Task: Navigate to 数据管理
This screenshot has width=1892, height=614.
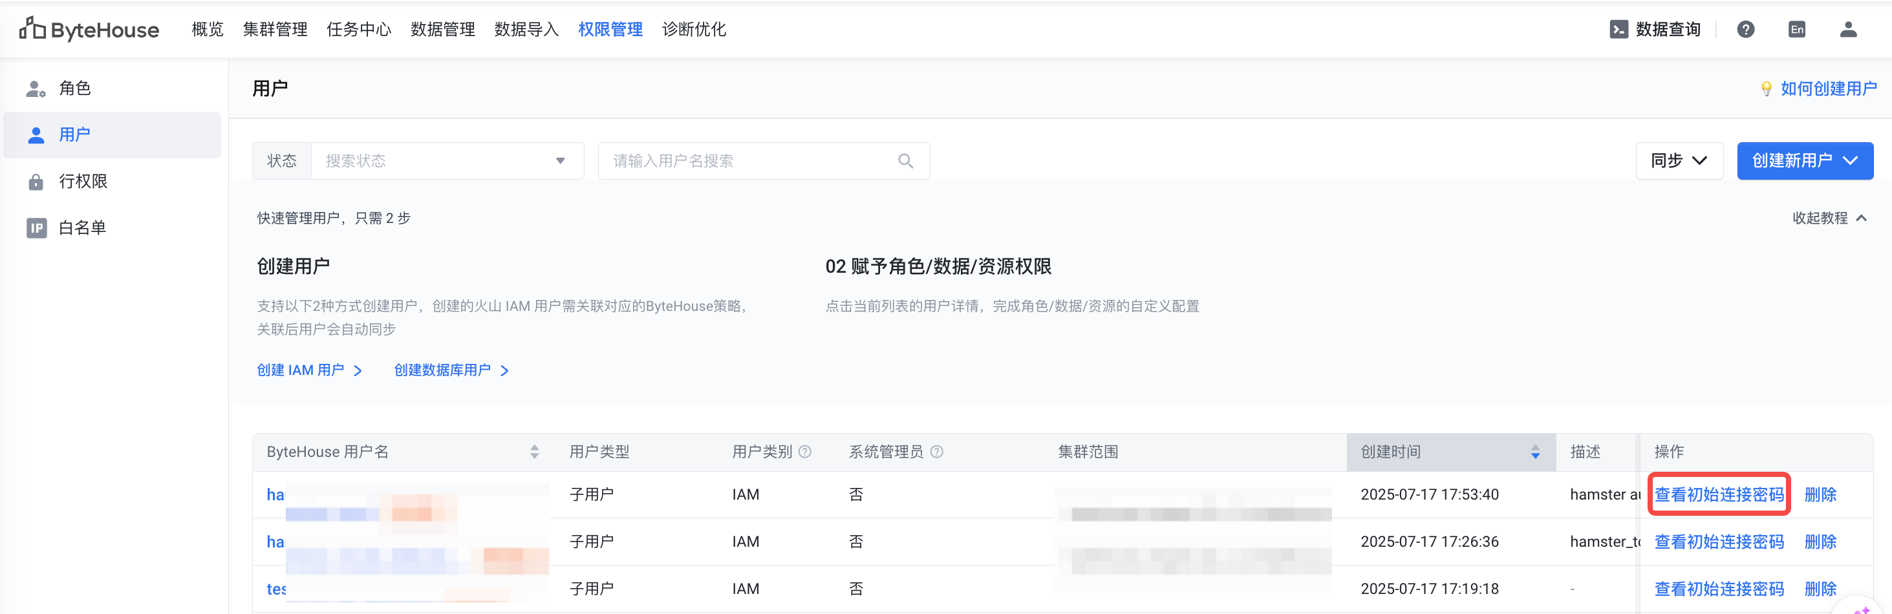Action: click(443, 29)
